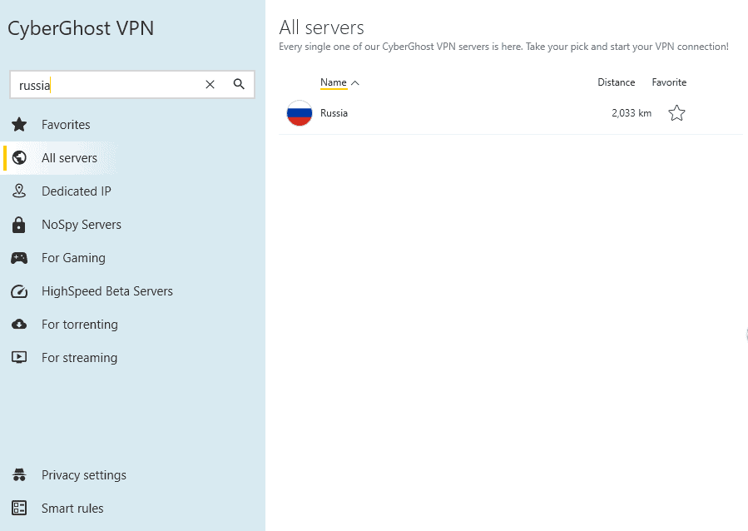The width and height of the screenshot is (748, 531).
Task: Sort server list by Distance
Action: (x=616, y=82)
